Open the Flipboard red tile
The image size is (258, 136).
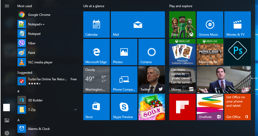[x=182, y=107]
